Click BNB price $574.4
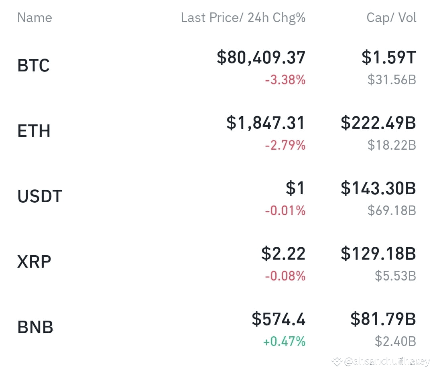Image resolution: width=433 pixels, height=370 pixels. 279,319
